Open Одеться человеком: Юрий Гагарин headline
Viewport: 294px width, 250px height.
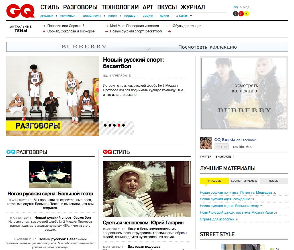click(143, 223)
